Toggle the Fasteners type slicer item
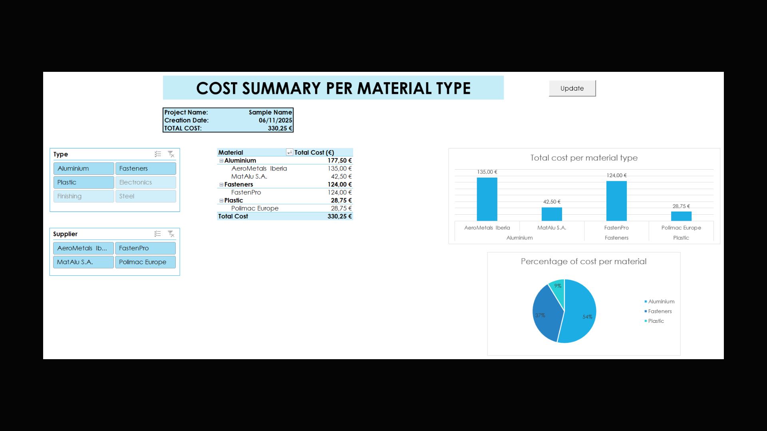767x431 pixels. coord(145,168)
